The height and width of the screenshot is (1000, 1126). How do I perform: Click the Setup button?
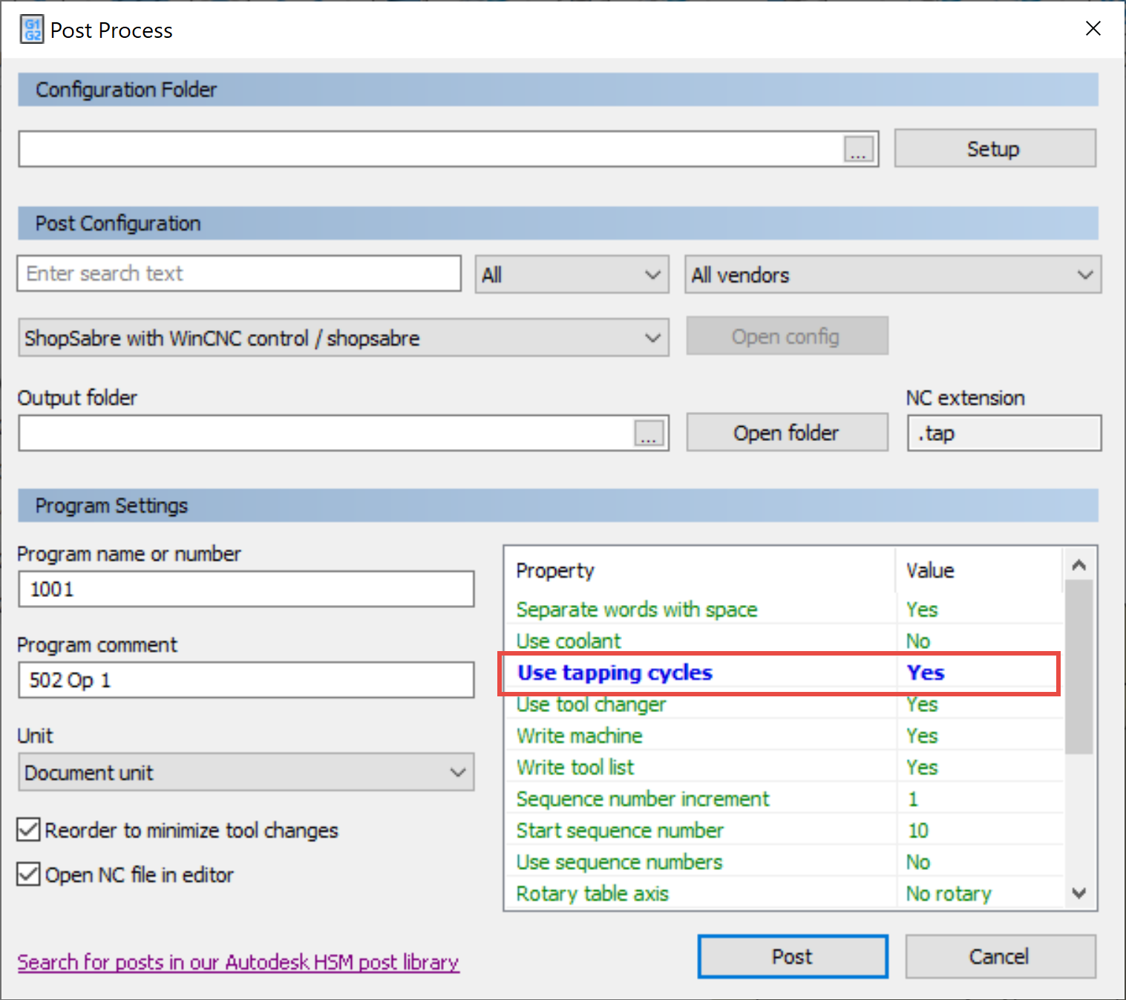click(x=993, y=148)
